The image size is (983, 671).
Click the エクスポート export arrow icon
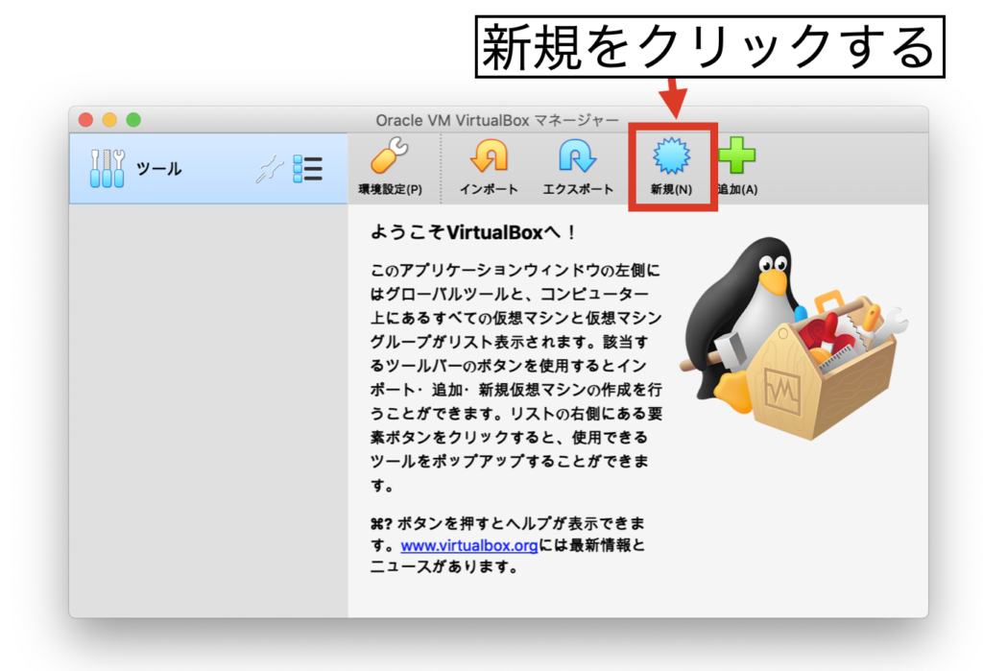tap(577, 156)
